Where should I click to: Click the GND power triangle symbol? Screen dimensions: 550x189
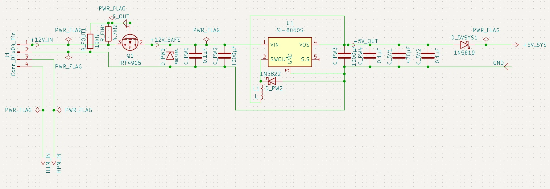(506, 67)
